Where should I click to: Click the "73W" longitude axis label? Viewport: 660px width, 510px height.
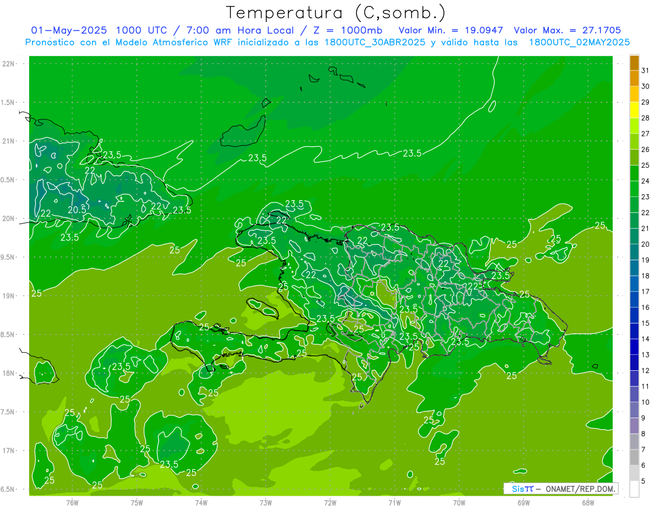click(x=266, y=502)
